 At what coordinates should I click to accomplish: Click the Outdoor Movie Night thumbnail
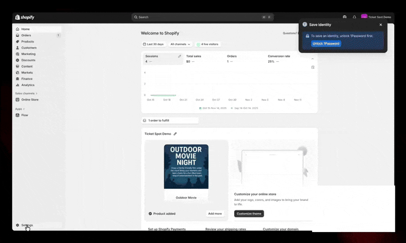186,166
